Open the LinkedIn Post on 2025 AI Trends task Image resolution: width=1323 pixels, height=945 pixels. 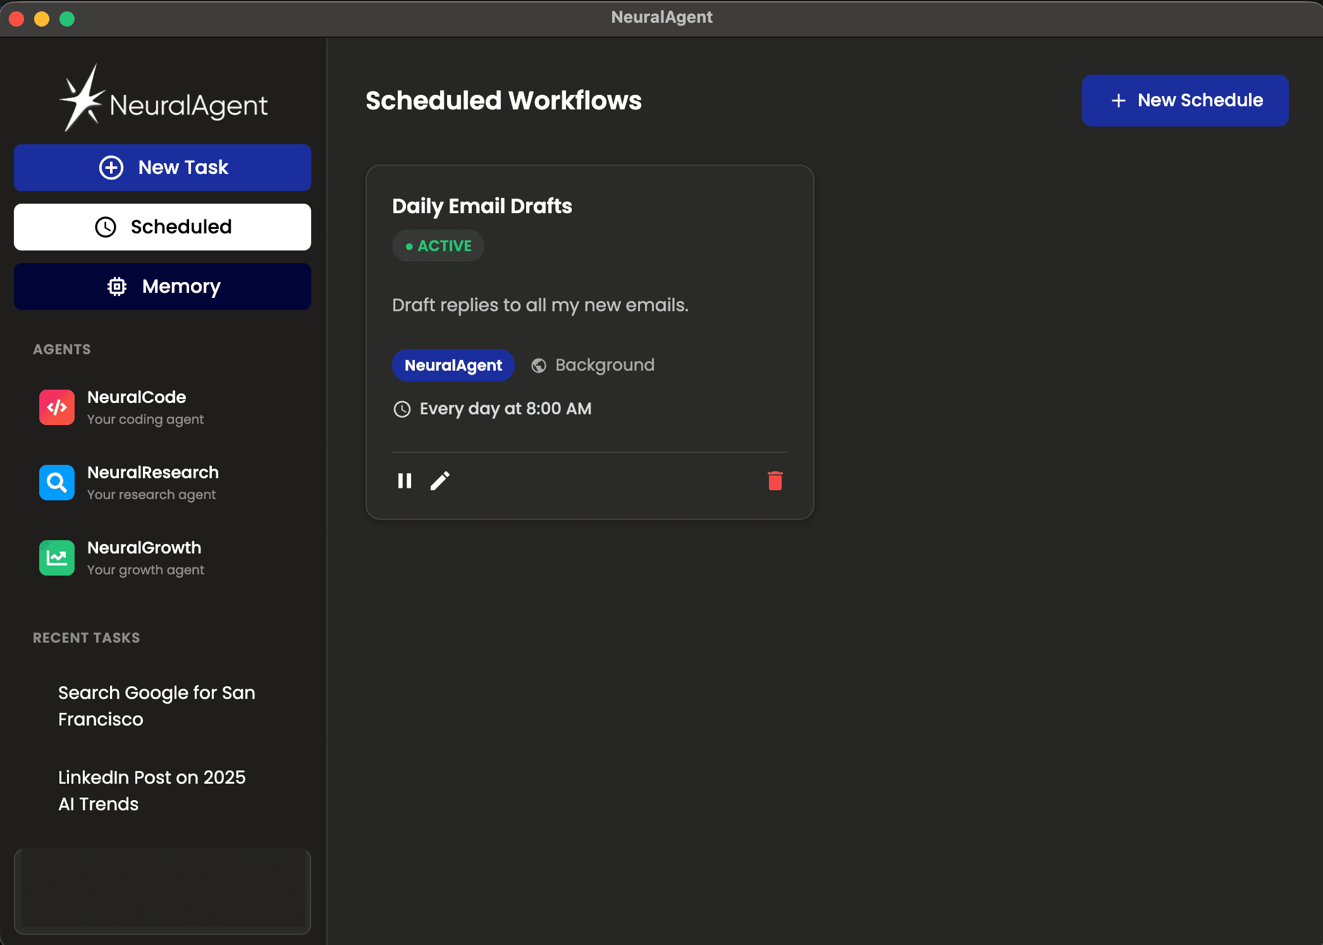pos(152,791)
